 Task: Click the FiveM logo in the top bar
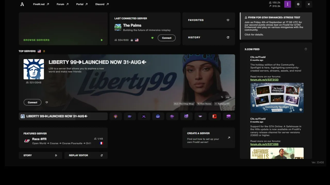point(22,4)
